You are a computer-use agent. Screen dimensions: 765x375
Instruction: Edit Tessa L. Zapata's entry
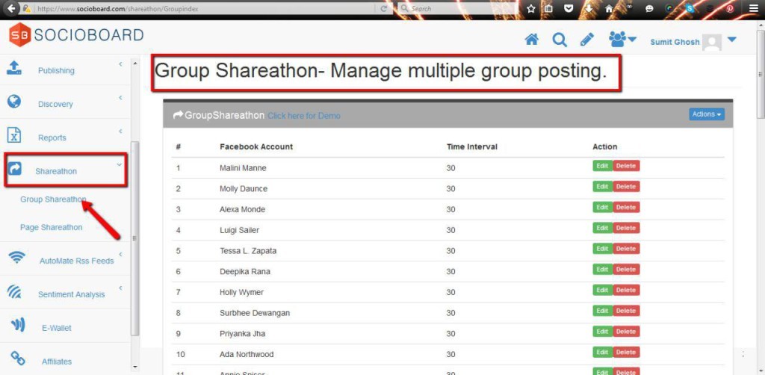tap(603, 249)
